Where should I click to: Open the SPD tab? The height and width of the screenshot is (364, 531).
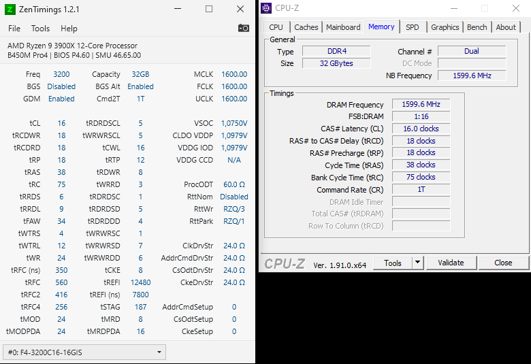(412, 27)
